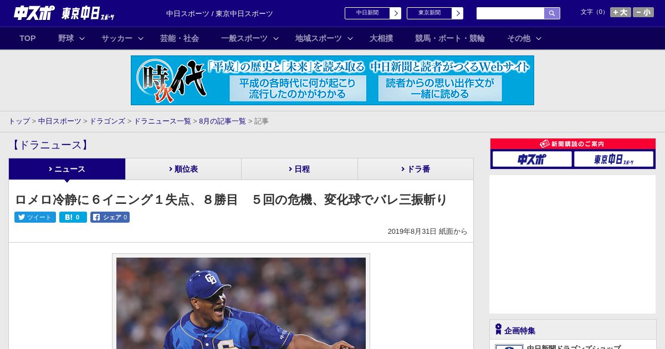665x349 pixels.
Task: Go to ドラニュース一覧 breadcrumb link
Action: 162,121
